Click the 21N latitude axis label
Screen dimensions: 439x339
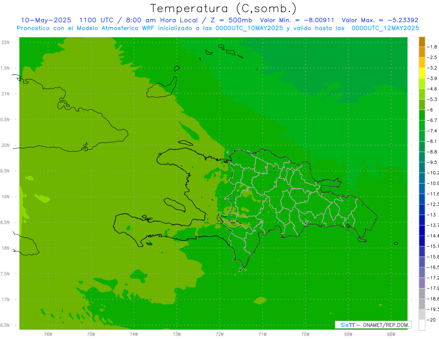click(x=6, y=94)
